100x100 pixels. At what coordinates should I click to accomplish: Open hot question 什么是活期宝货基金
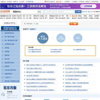pyautogui.click(x=72, y=79)
